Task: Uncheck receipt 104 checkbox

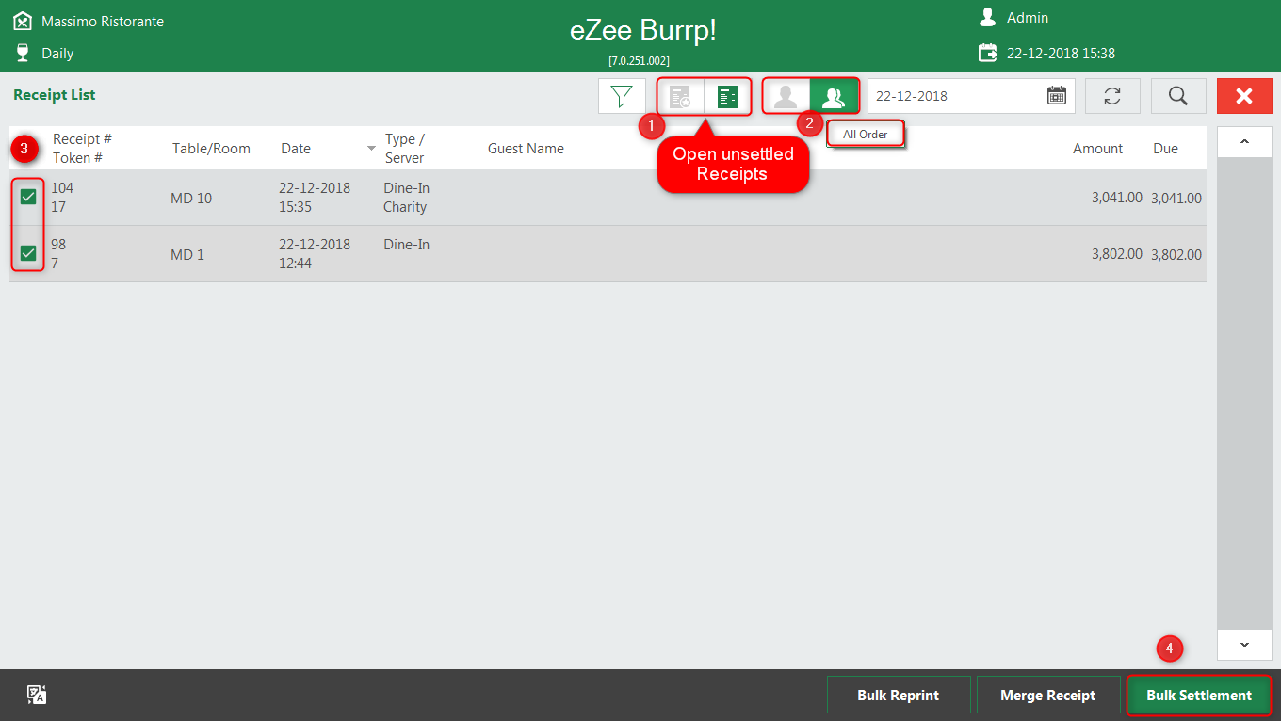Action: tap(28, 197)
